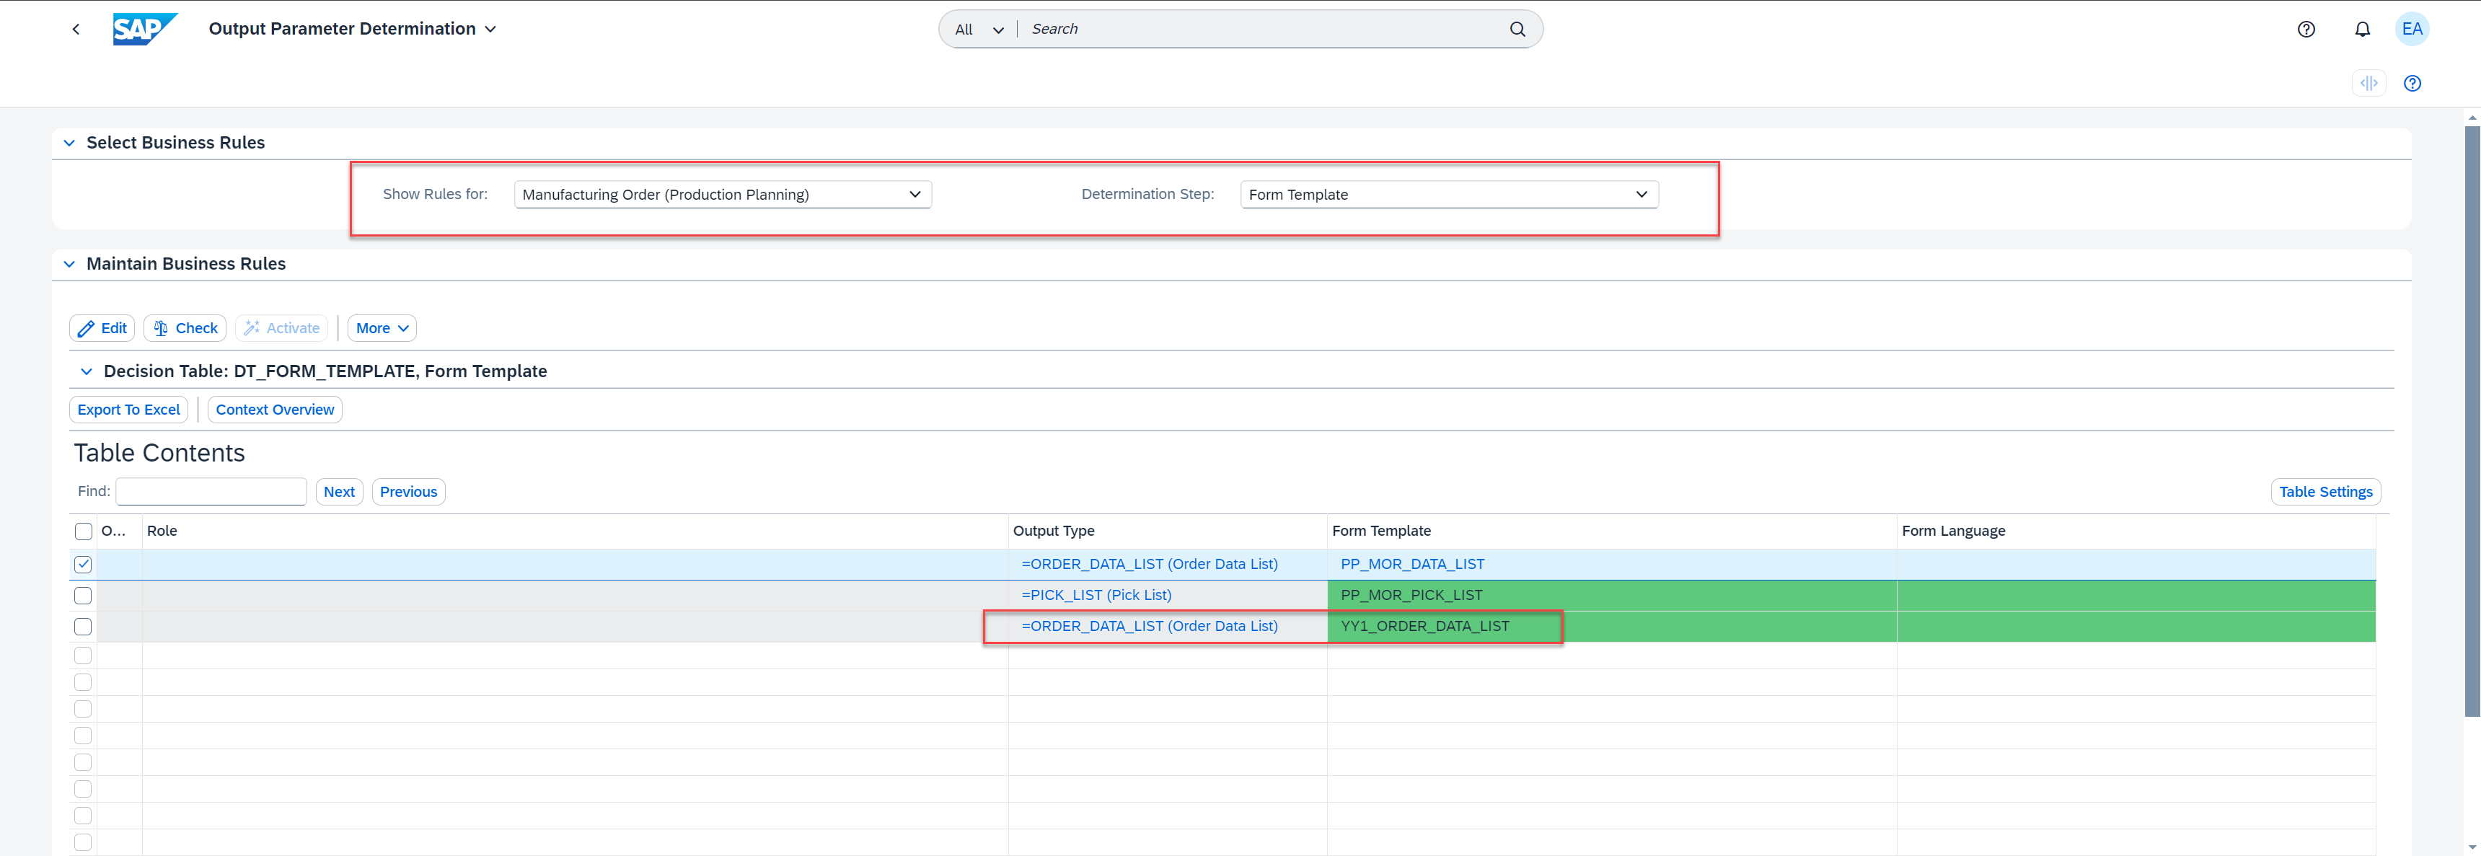
Task: Click the Activate button
Action: [281, 328]
